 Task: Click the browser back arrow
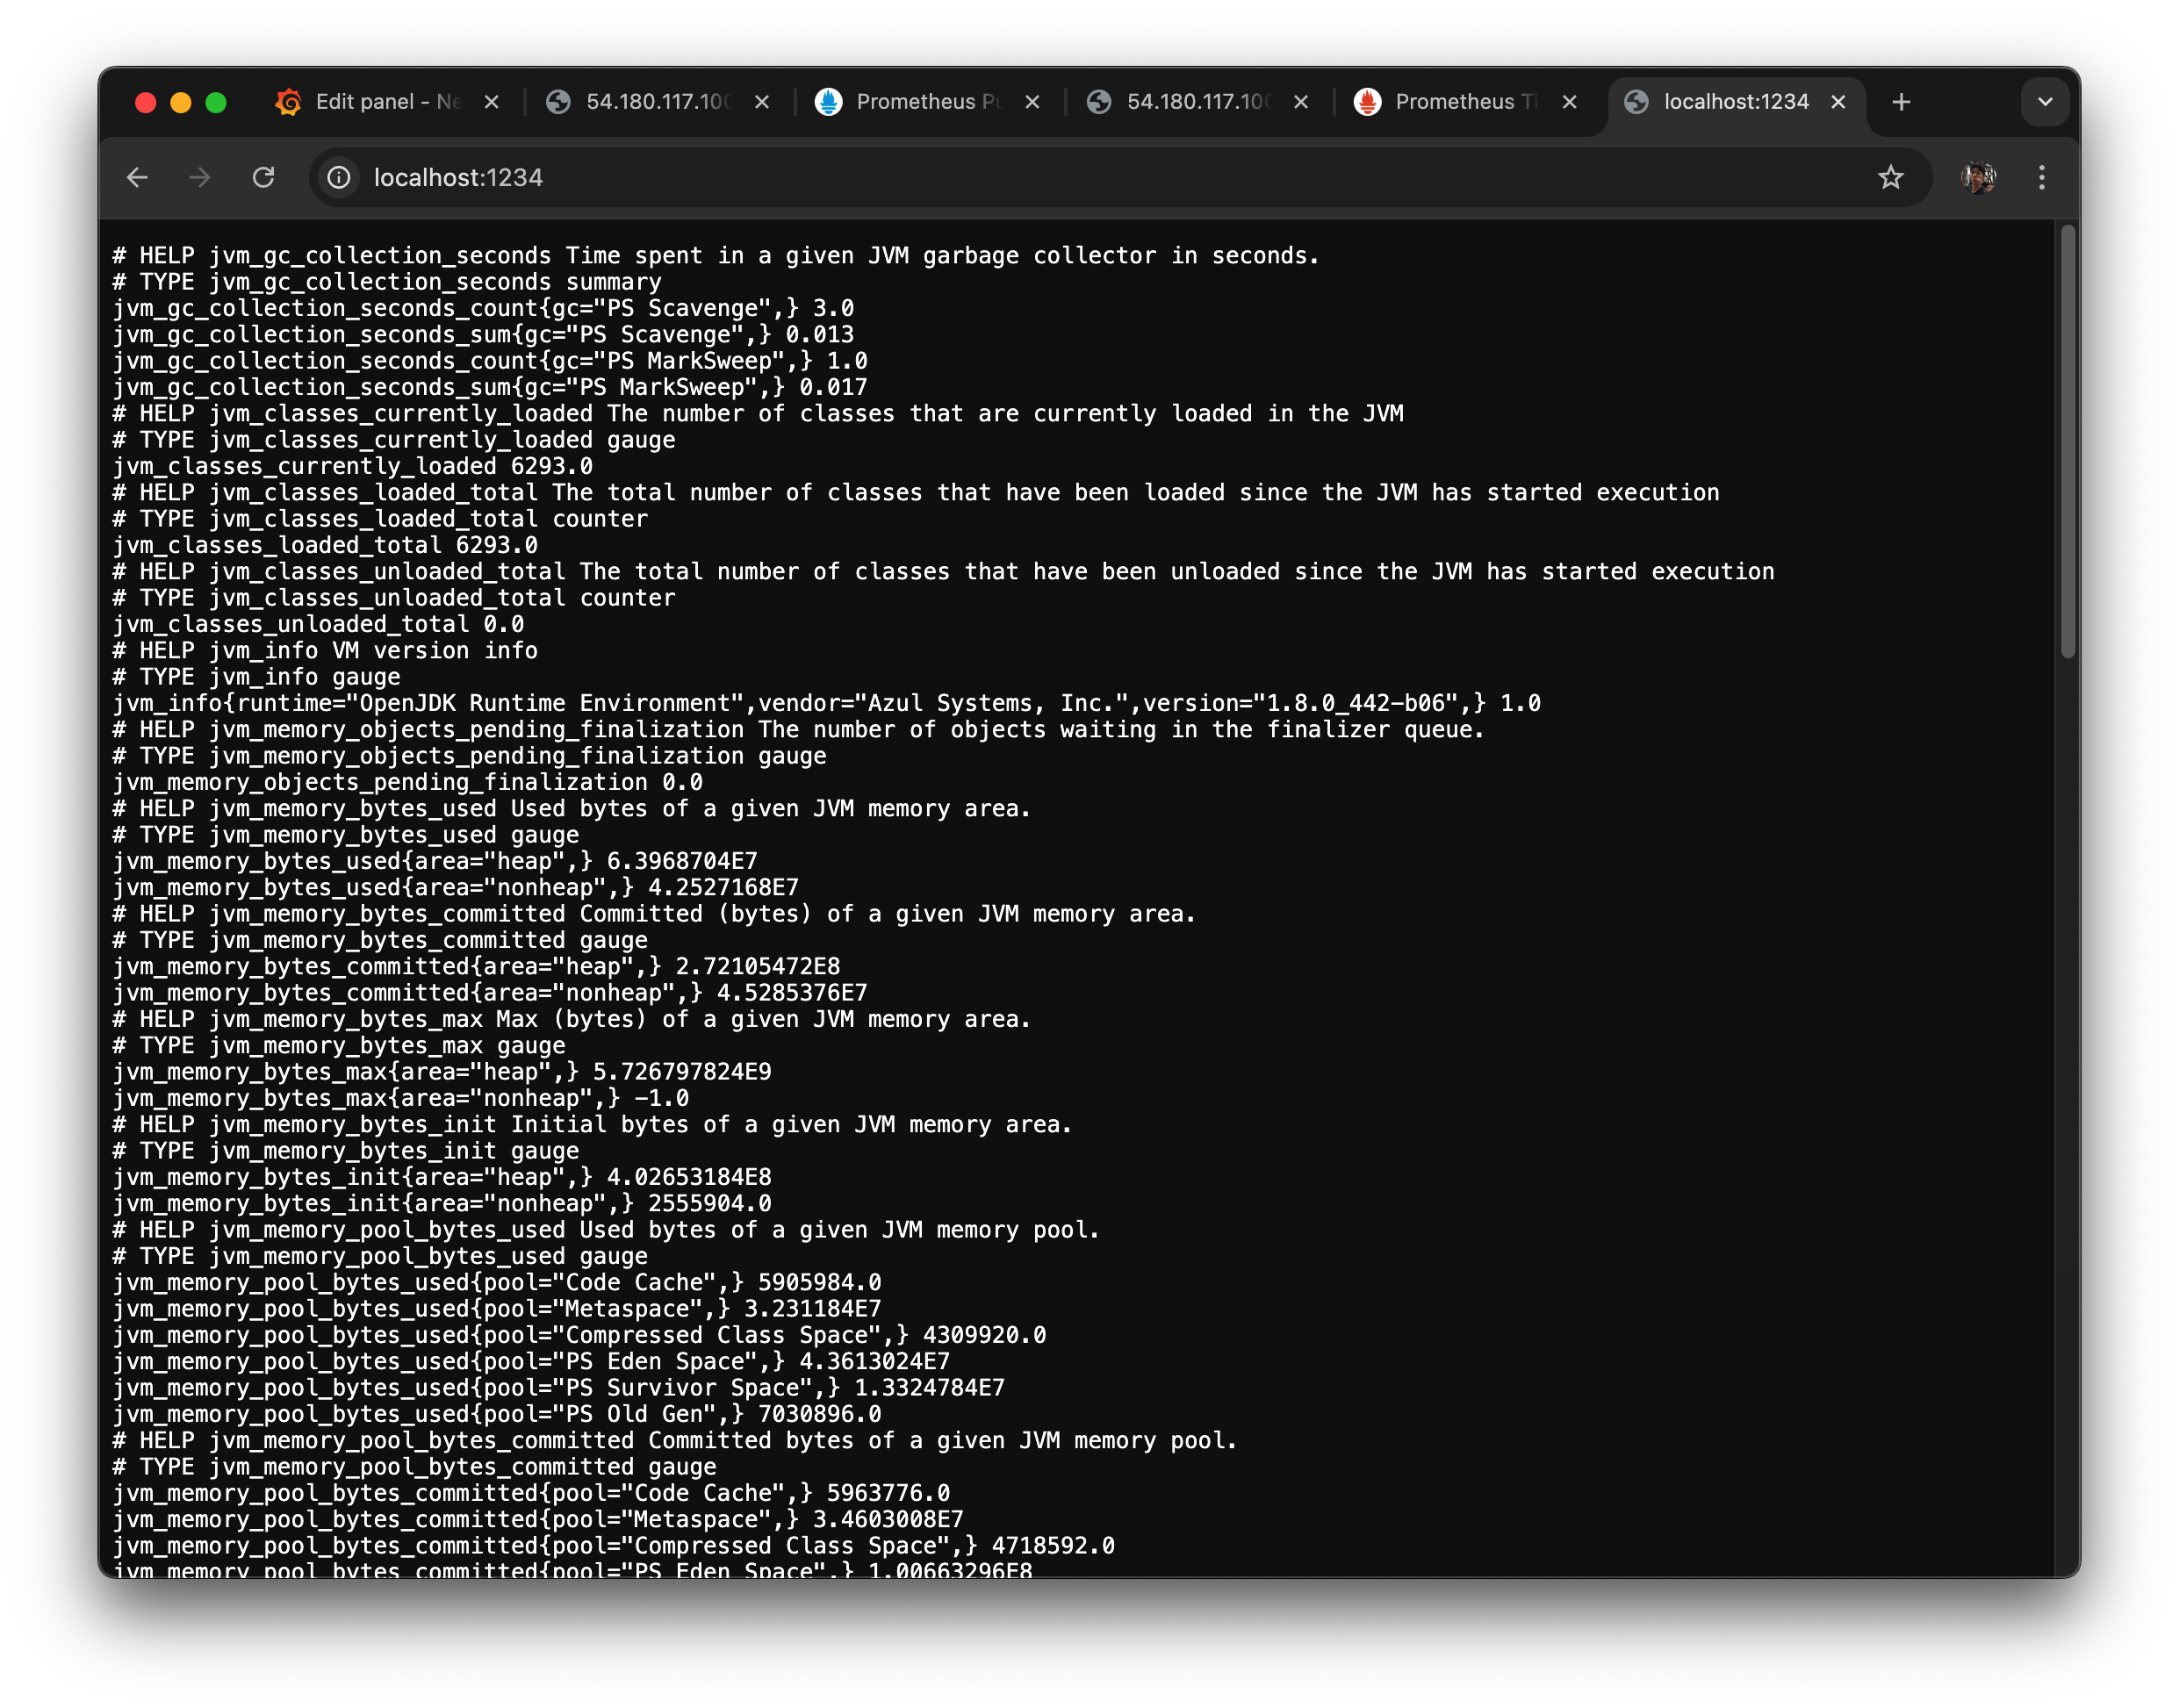coord(137,177)
